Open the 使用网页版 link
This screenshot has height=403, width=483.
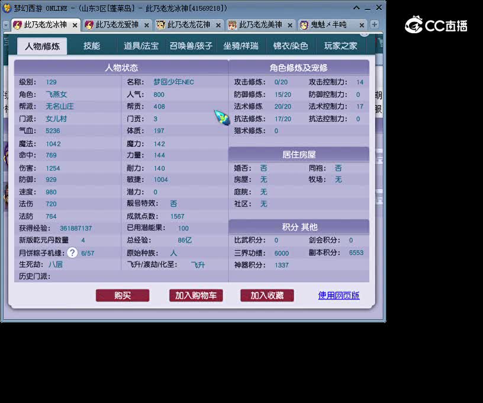pos(339,296)
